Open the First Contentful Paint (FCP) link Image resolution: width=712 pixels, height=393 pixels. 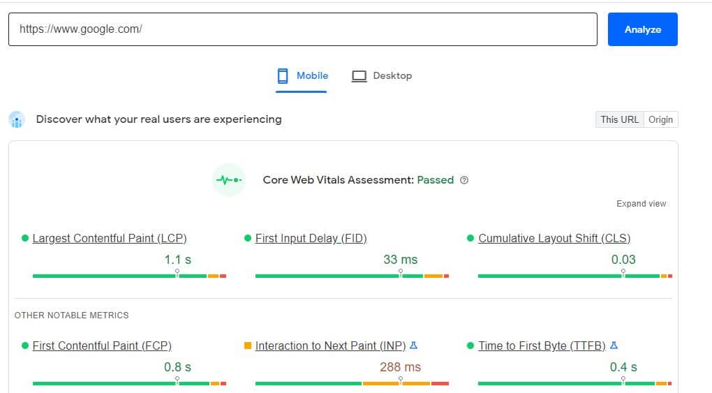click(x=102, y=346)
